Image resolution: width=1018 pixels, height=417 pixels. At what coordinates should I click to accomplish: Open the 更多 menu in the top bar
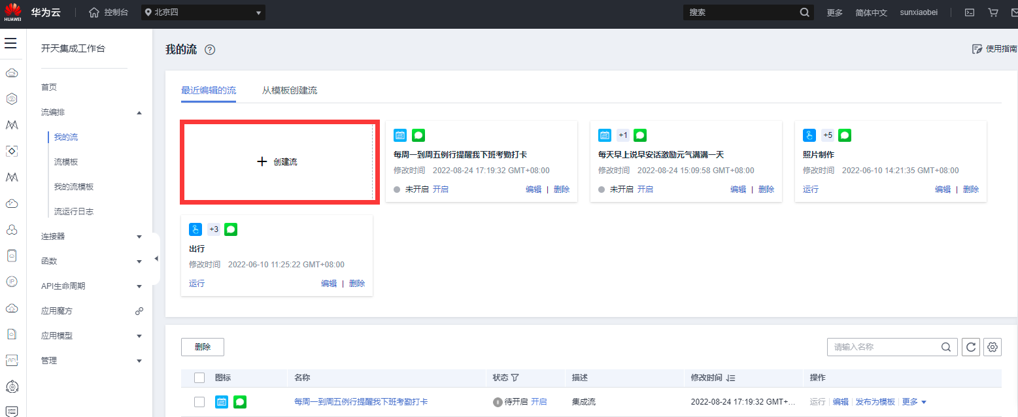835,12
